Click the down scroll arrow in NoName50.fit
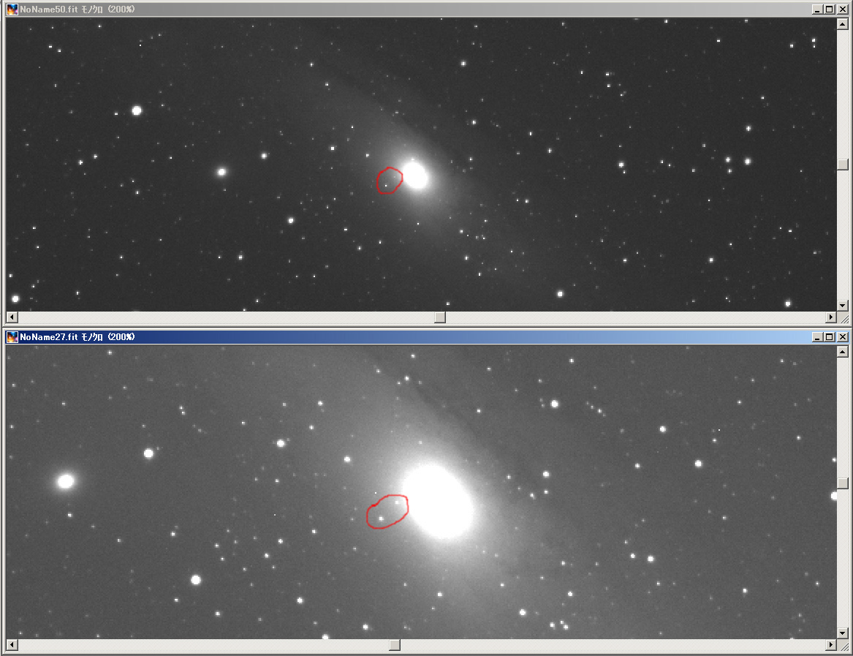This screenshot has height=656, width=853. (843, 306)
